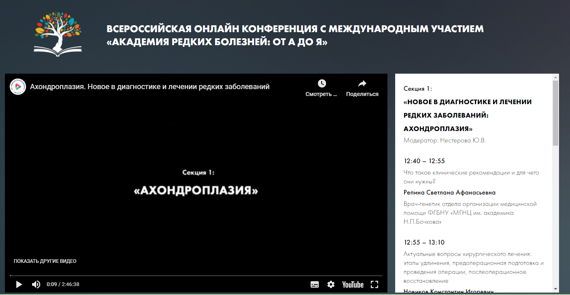Enter fullscreen video mode
Screen dimensions: 570x295
[x=374, y=284]
